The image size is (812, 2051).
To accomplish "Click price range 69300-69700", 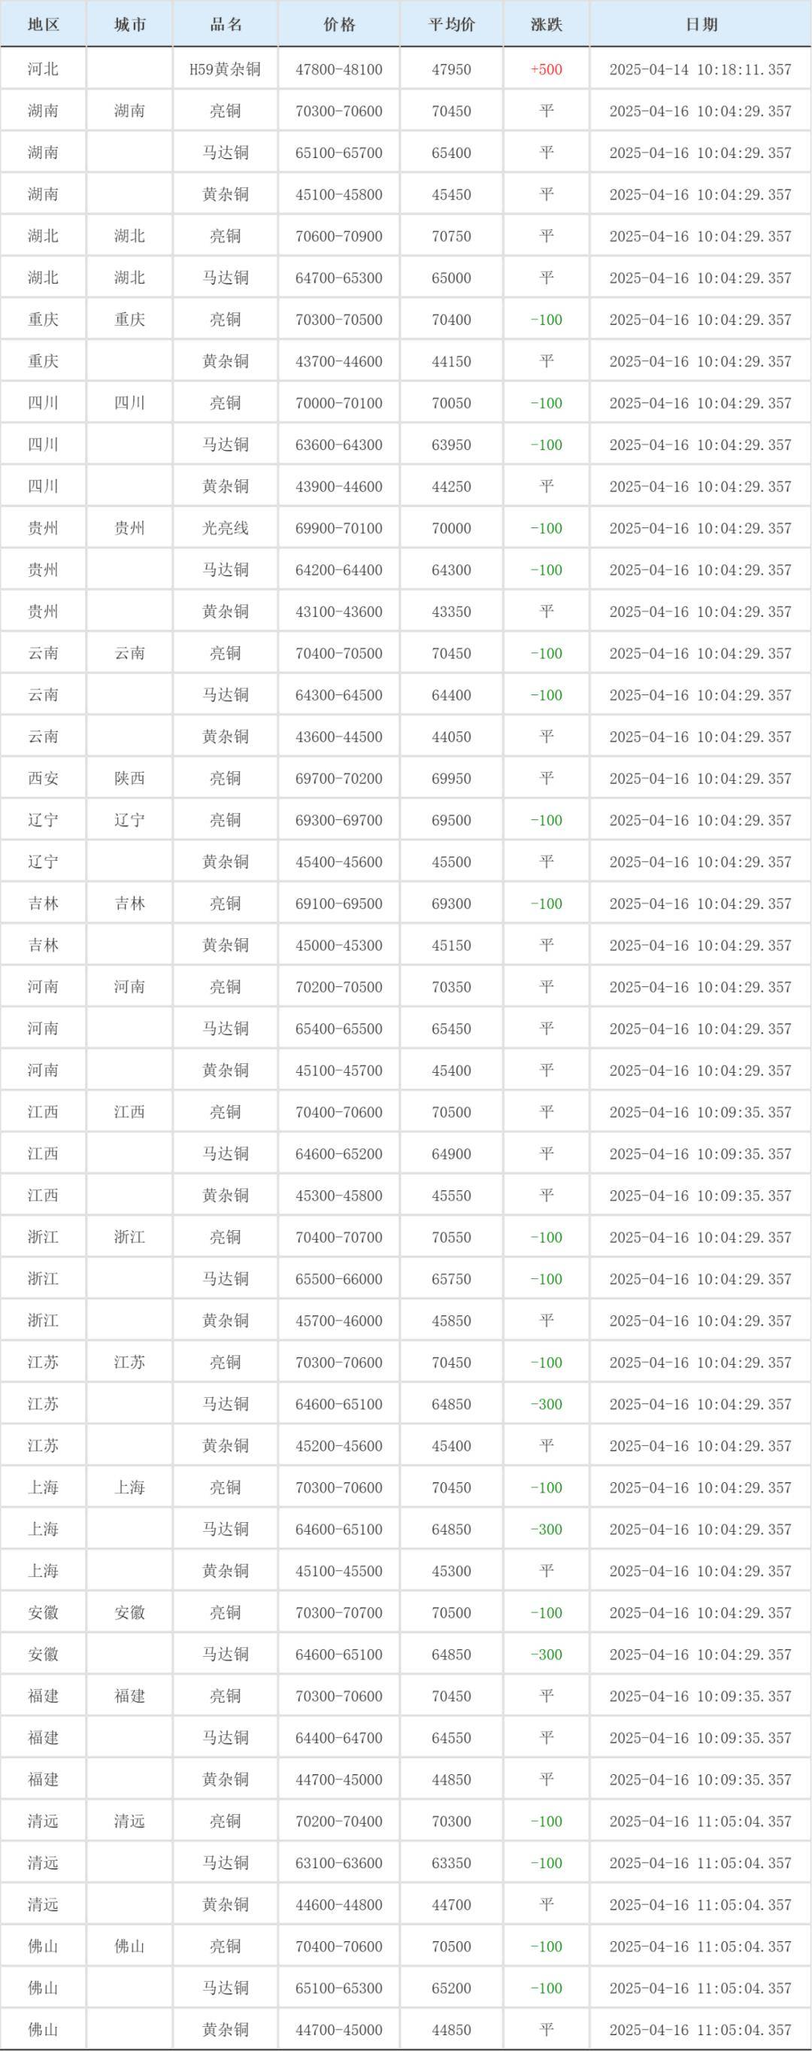I will (x=339, y=820).
